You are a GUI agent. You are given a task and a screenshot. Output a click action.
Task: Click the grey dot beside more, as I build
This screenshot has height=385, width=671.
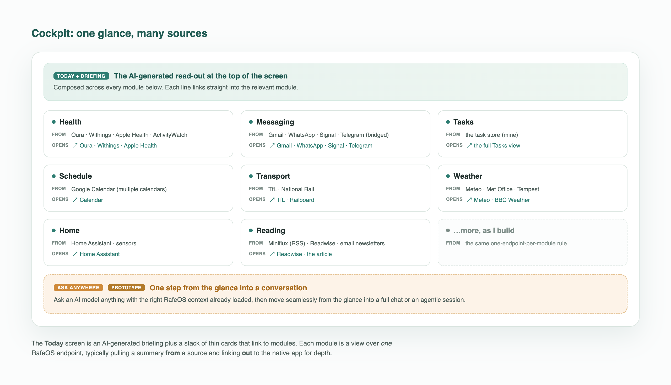448,231
